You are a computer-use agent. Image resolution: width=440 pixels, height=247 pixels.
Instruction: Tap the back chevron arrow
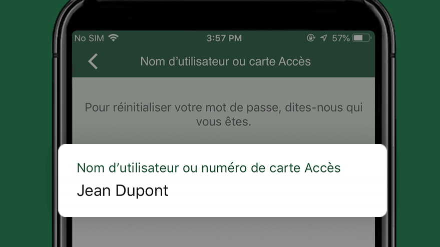click(93, 61)
